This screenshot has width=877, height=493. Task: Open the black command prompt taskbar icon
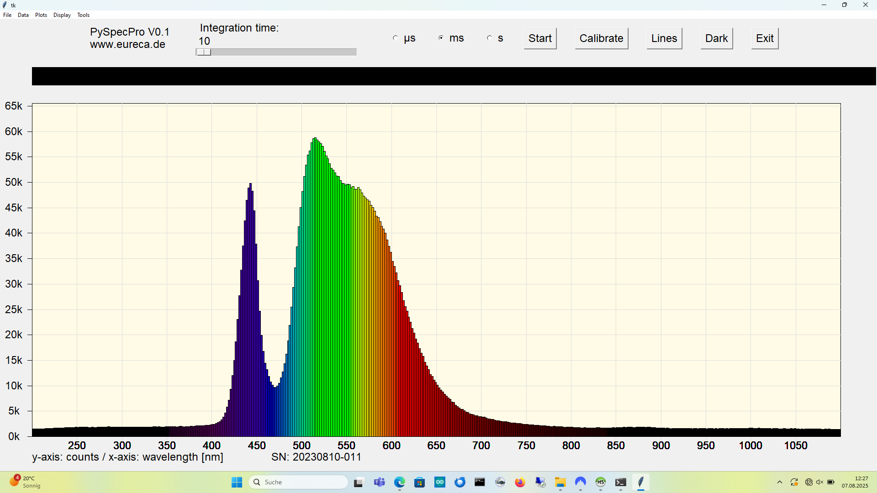coord(480,482)
